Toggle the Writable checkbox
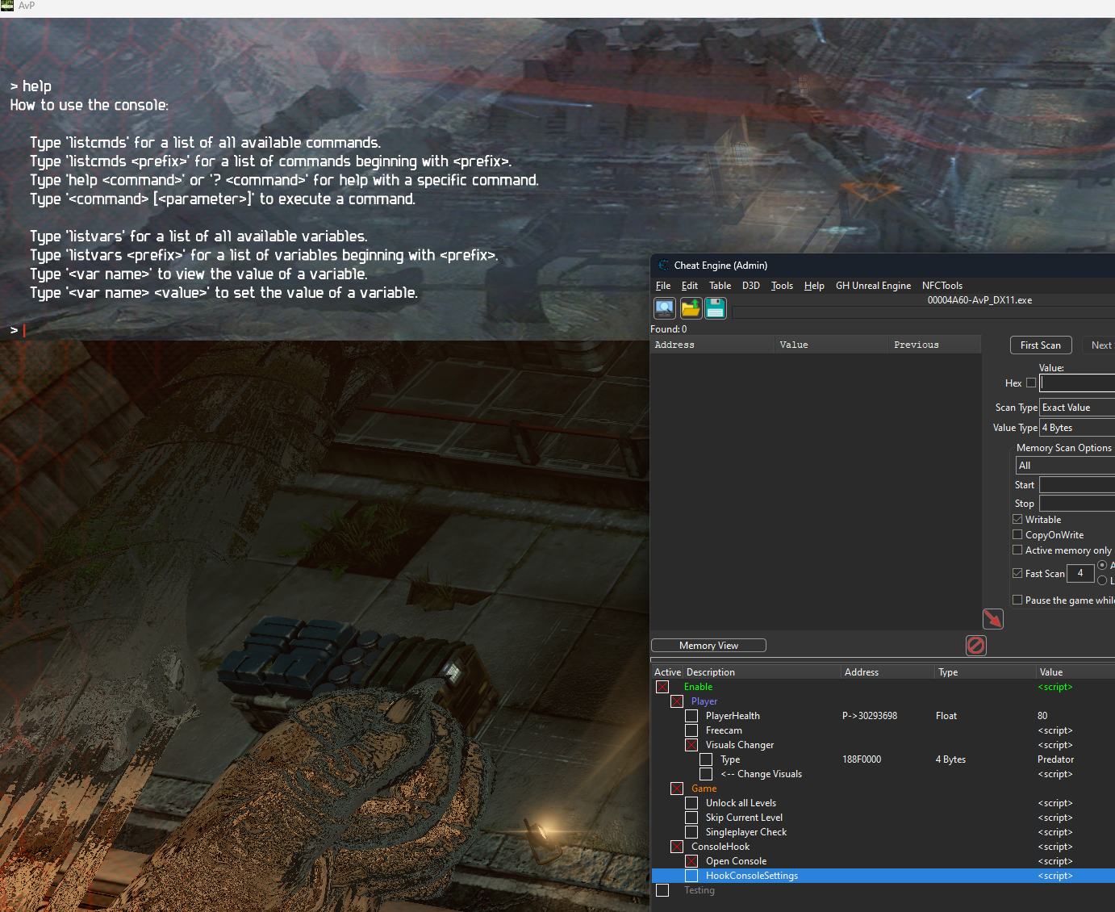This screenshot has height=912, width=1115. (1017, 520)
